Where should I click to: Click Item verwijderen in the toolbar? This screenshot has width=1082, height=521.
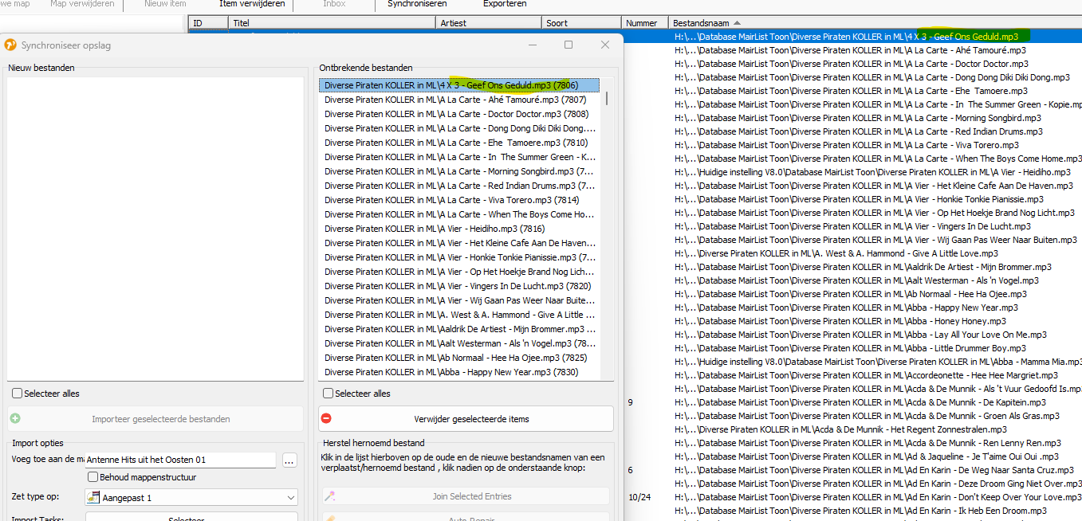click(252, 4)
